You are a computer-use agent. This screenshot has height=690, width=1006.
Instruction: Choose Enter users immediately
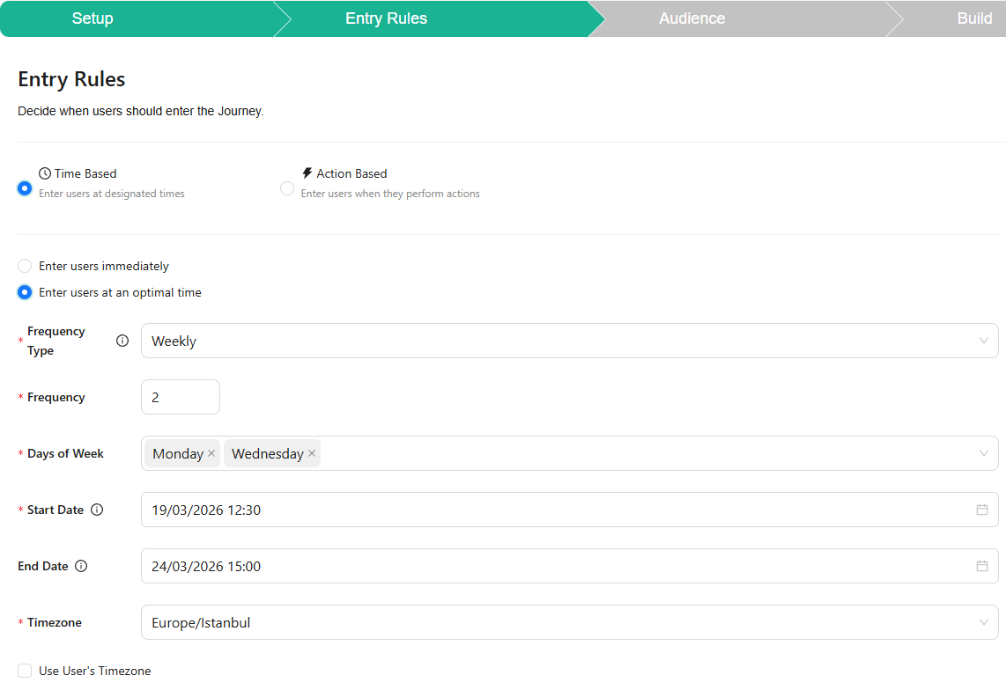(25, 266)
